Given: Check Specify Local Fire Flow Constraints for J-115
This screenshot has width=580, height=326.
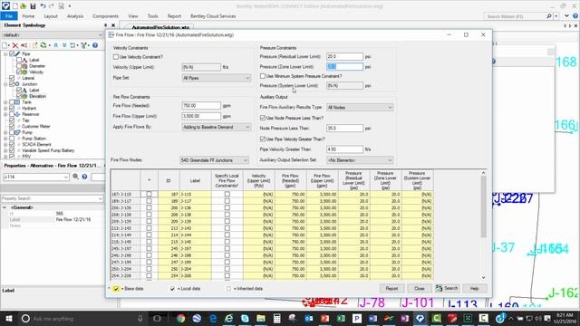Looking at the screenshot, I should 227,194.
